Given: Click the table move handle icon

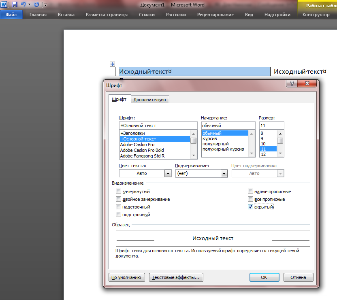Looking at the screenshot, I should [113, 64].
